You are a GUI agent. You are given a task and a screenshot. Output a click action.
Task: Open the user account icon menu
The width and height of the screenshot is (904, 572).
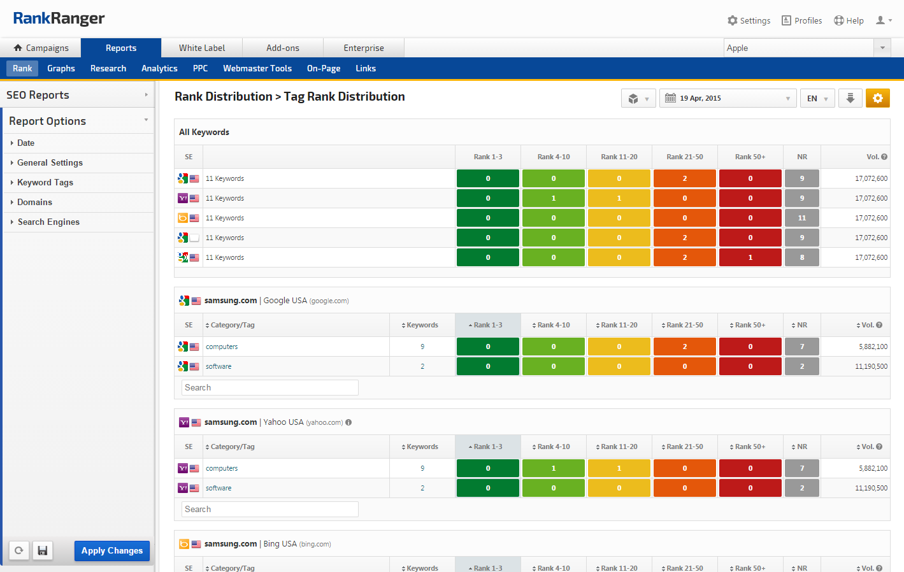[884, 20]
